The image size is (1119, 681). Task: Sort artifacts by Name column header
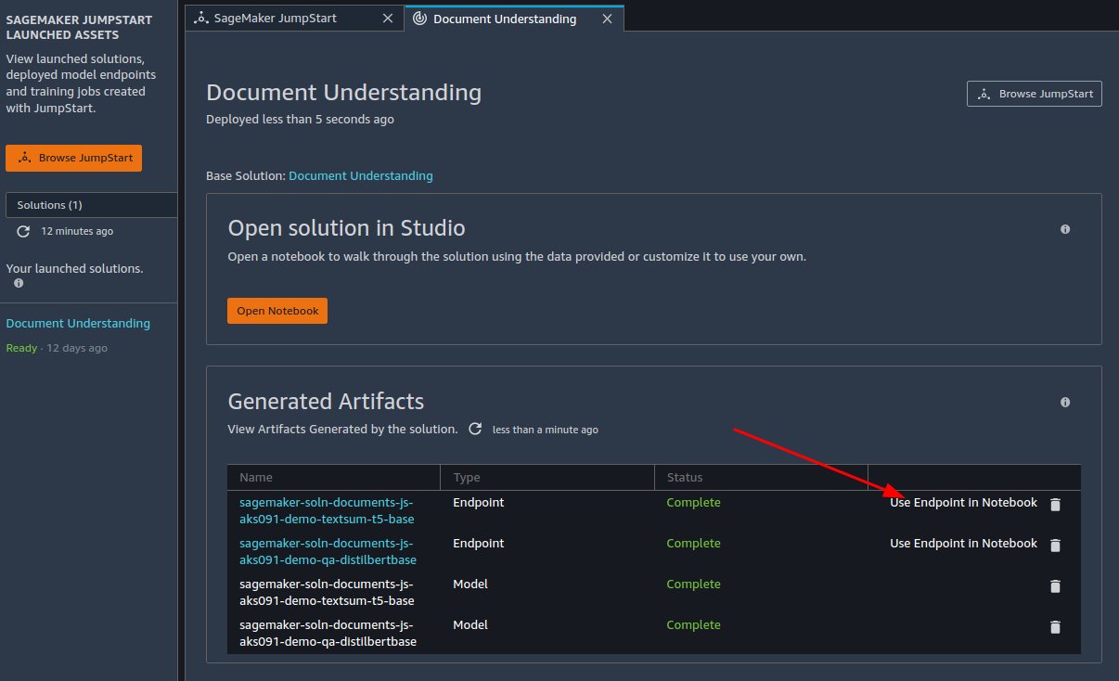[334, 477]
